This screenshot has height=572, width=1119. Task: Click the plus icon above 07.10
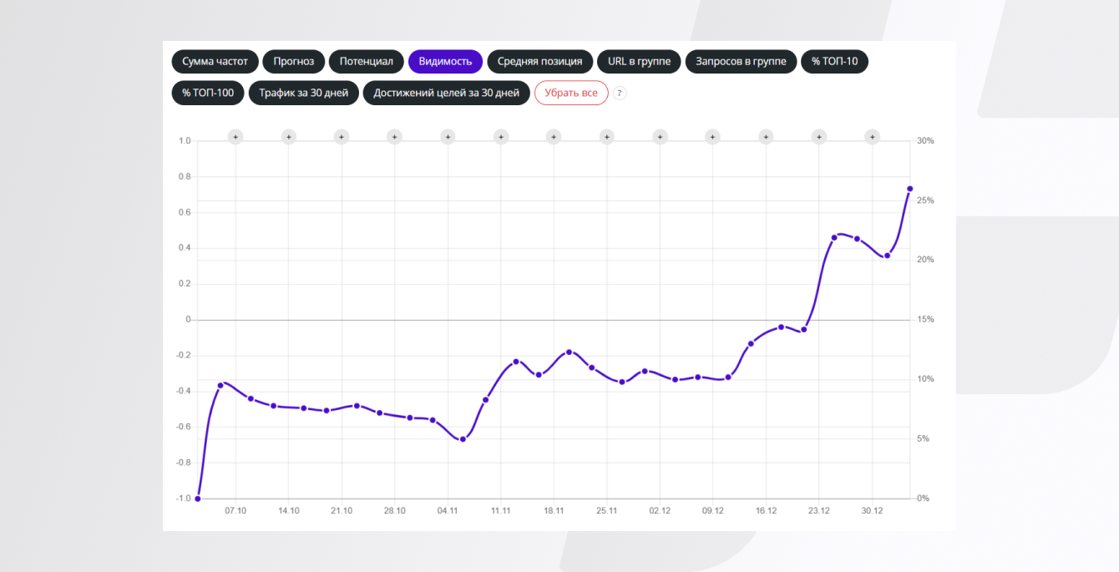(235, 137)
